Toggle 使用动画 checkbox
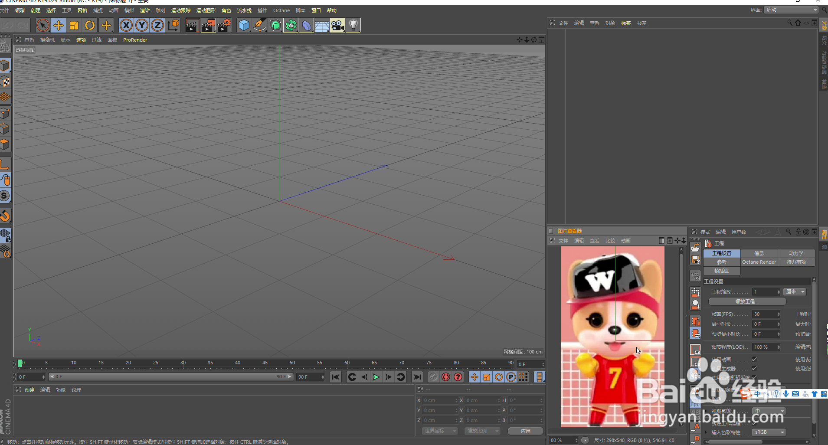 pos(754,359)
